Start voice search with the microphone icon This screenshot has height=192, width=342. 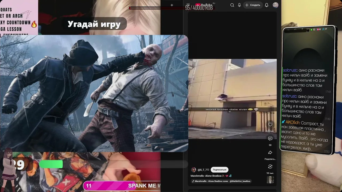239,5
